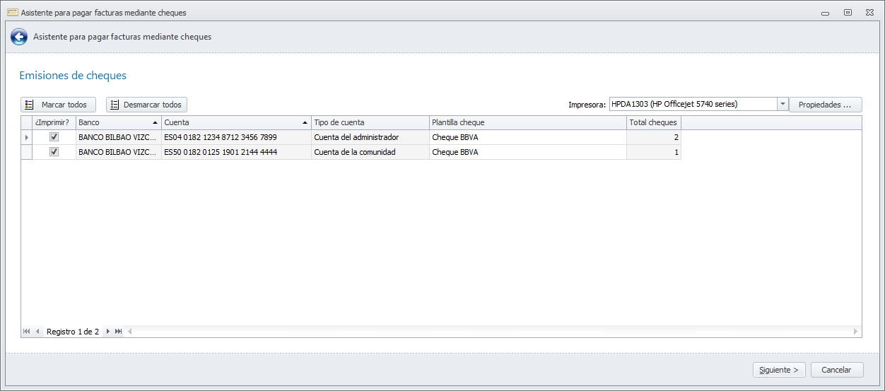This screenshot has width=885, height=391.
Task: Open printer Propiedades dialog
Action: tap(826, 105)
